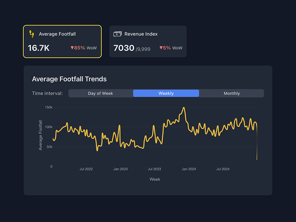Click the footprints icon in Average Footfall card
Screen dimensions: 296x222
pos(32,34)
